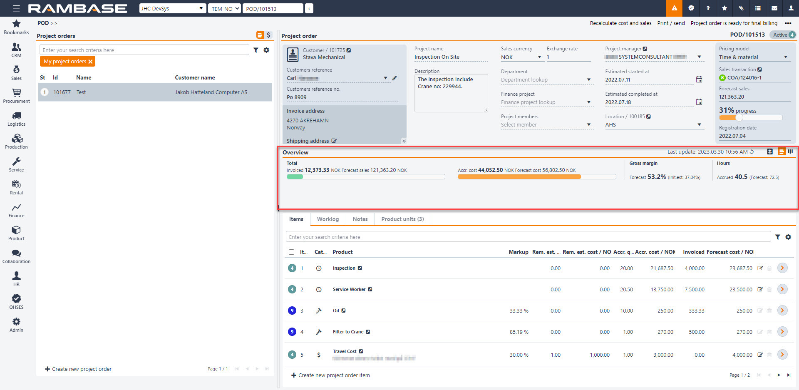Switch Project orders to financial dollar view
The height and width of the screenshot is (390, 799).
268,35
